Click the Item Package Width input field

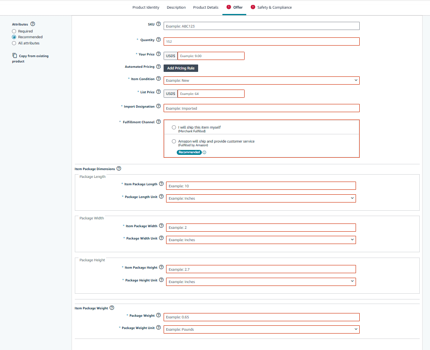pos(261,228)
